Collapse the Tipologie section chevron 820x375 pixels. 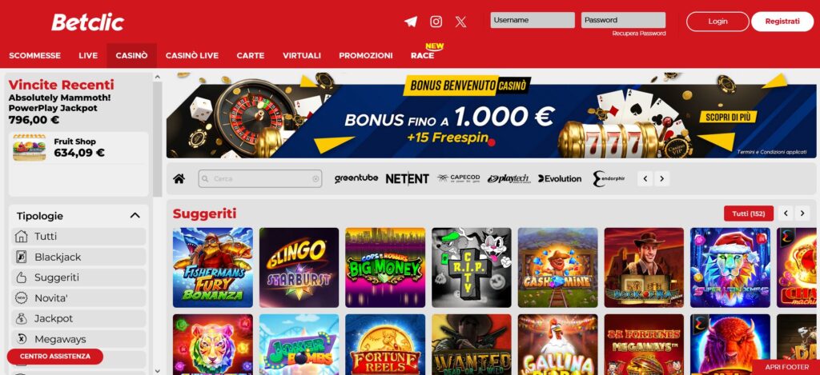click(135, 216)
